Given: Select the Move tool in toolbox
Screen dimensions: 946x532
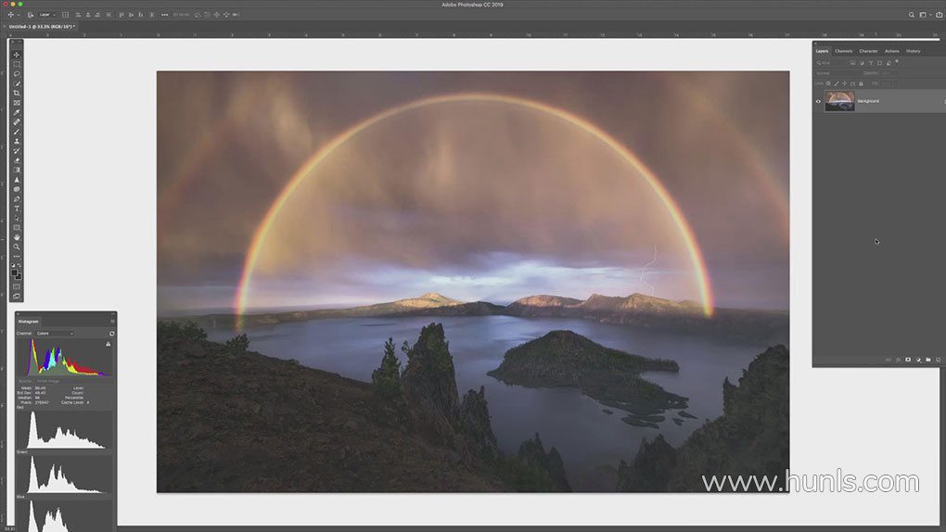Looking at the screenshot, I should coord(17,55).
